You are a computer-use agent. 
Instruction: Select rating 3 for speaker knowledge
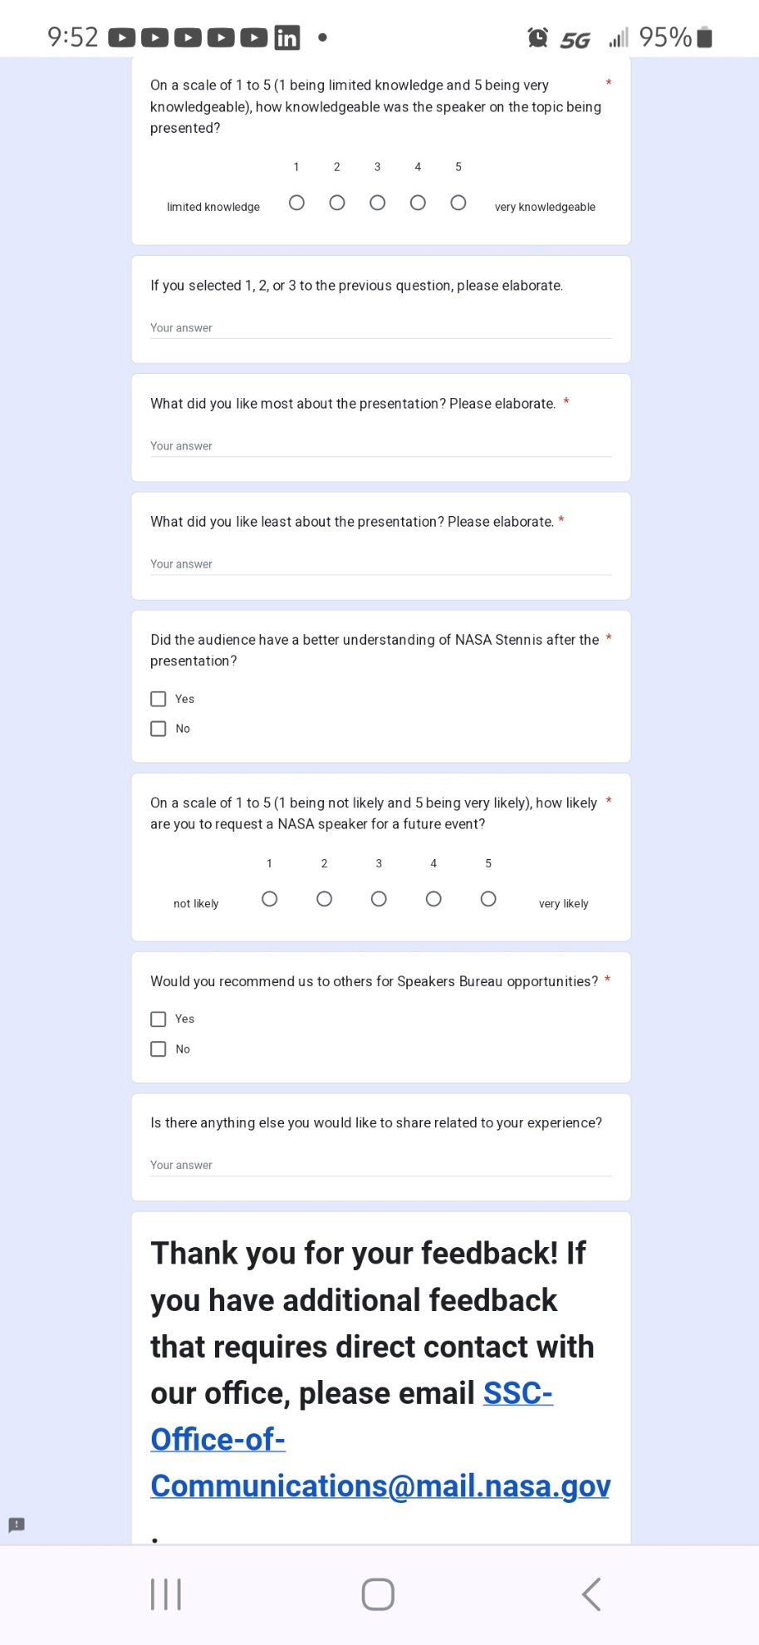[377, 203]
